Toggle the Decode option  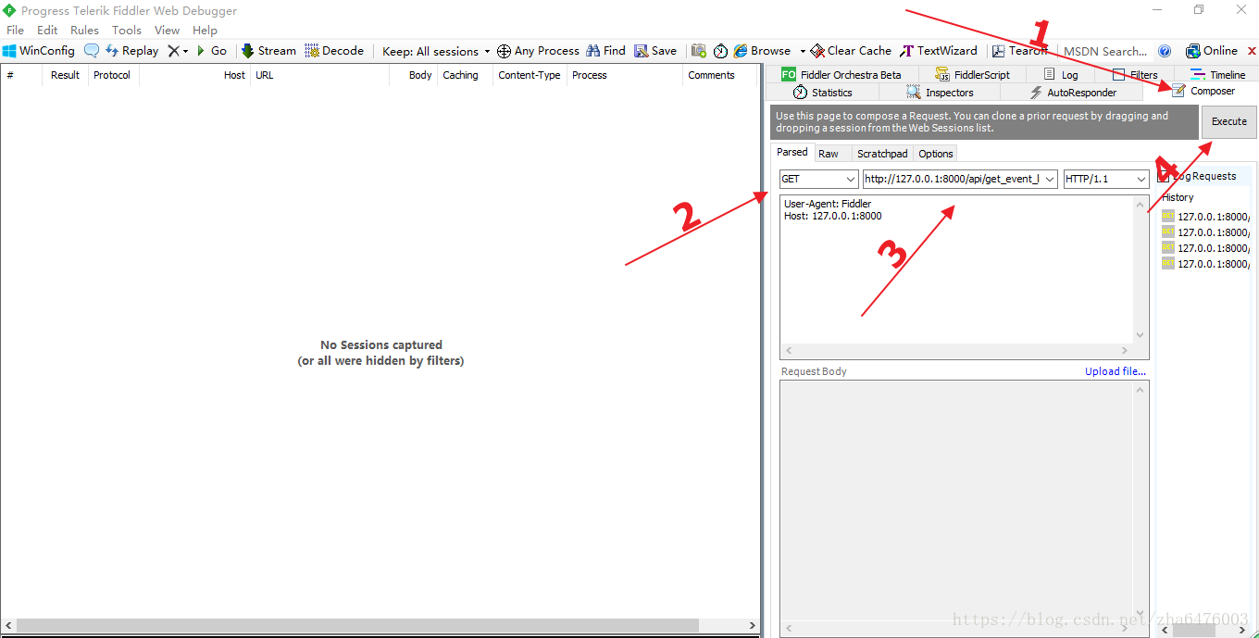[x=334, y=51]
